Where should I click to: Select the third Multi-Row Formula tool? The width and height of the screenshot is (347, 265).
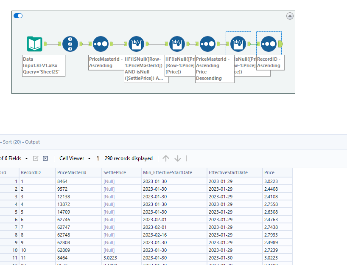tap(238, 44)
